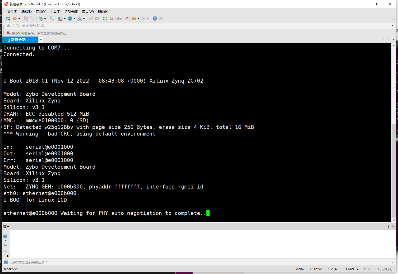
Task: Click the padlock Lock Screen icon
Action: (x=111, y=19)
